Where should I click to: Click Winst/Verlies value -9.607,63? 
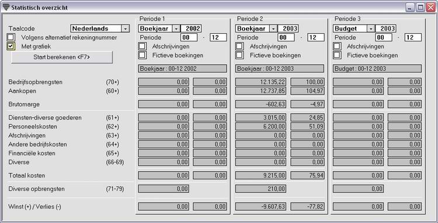[260, 207]
